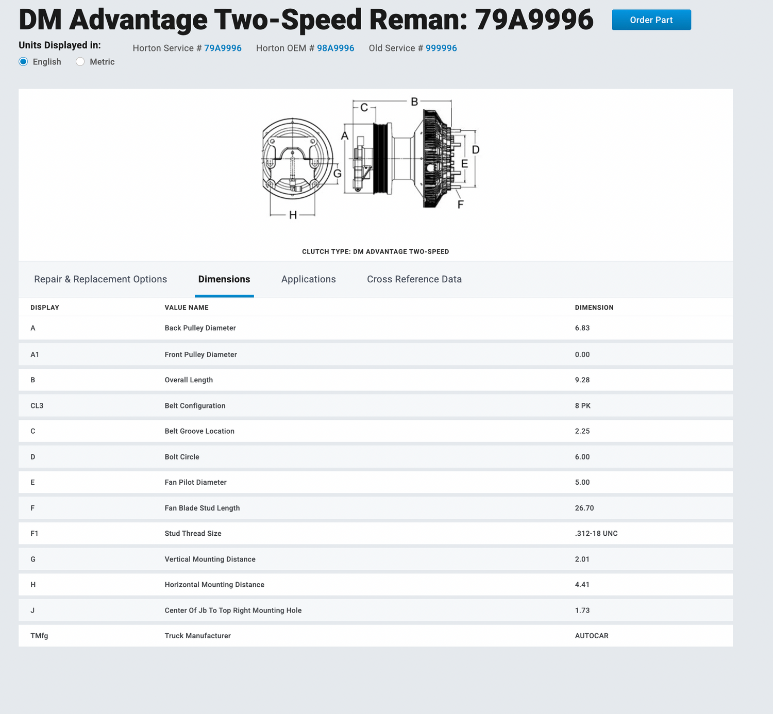Viewport: 773px width, 714px height.
Task: Open Horton Service number 79A9996 link
Action: [x=223, y=48]
